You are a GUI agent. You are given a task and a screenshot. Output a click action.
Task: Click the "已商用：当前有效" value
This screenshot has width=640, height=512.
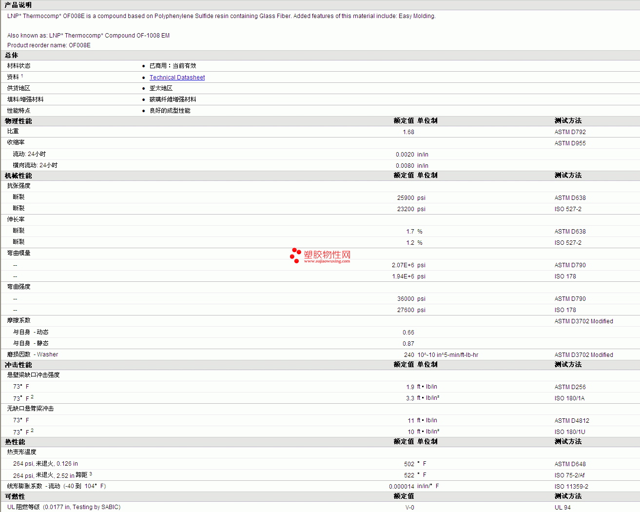coord(173,66)
